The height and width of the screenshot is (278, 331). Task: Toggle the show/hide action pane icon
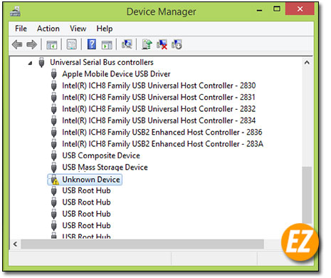click(x=107, y=44)
